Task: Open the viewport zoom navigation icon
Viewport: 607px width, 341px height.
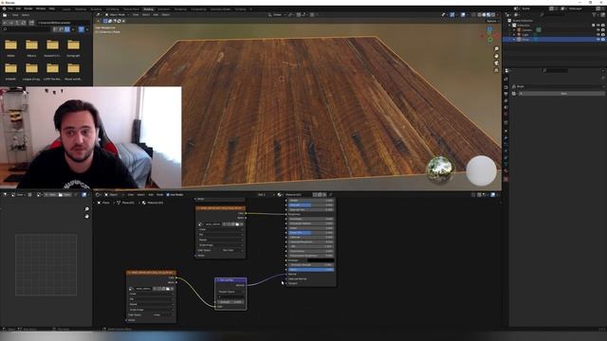Action: (496, 48)
